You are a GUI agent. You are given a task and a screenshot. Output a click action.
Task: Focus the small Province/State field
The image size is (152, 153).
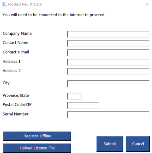74,96
